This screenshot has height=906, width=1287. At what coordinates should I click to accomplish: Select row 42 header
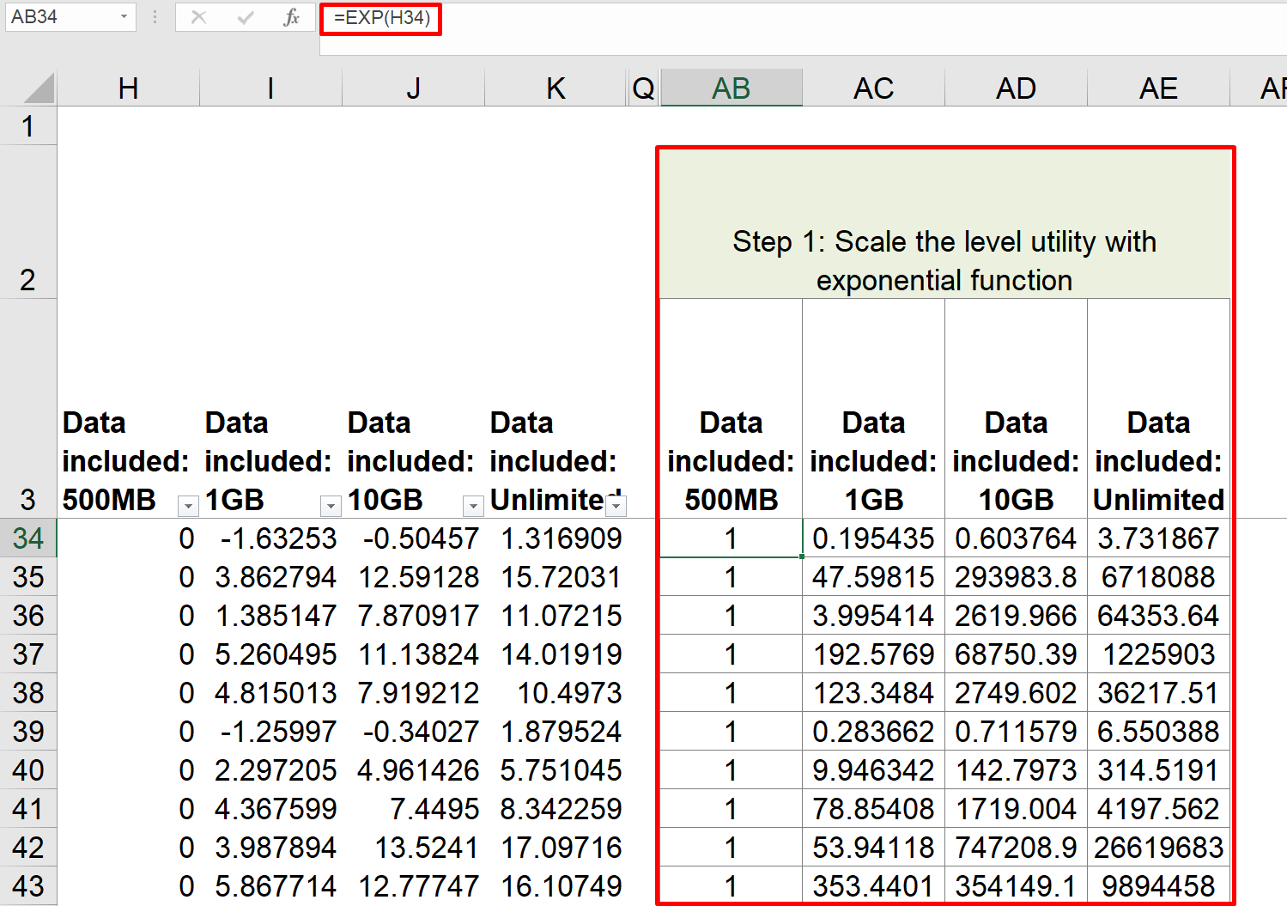pos(28,848)
